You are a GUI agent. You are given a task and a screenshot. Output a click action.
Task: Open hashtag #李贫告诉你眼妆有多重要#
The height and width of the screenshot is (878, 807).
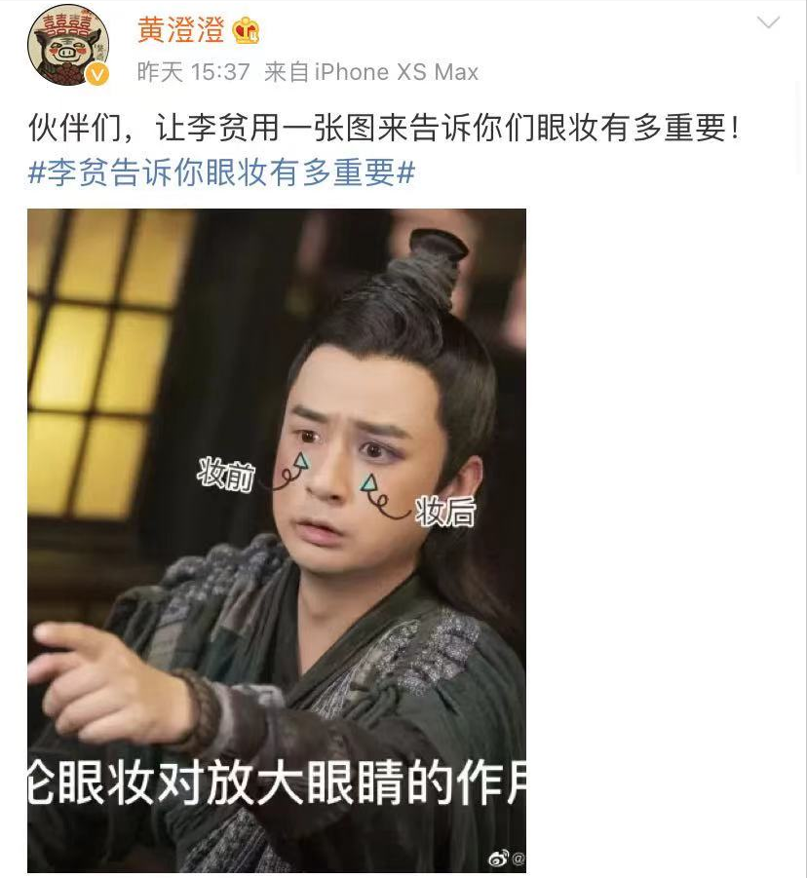point(221,172)
